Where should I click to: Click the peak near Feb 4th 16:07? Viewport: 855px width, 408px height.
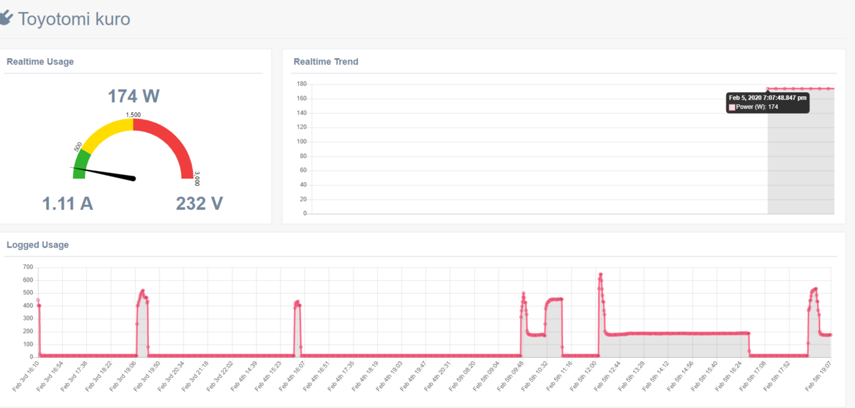tap(297, 301)
